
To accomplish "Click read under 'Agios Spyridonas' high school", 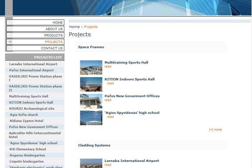I will 110,117.
